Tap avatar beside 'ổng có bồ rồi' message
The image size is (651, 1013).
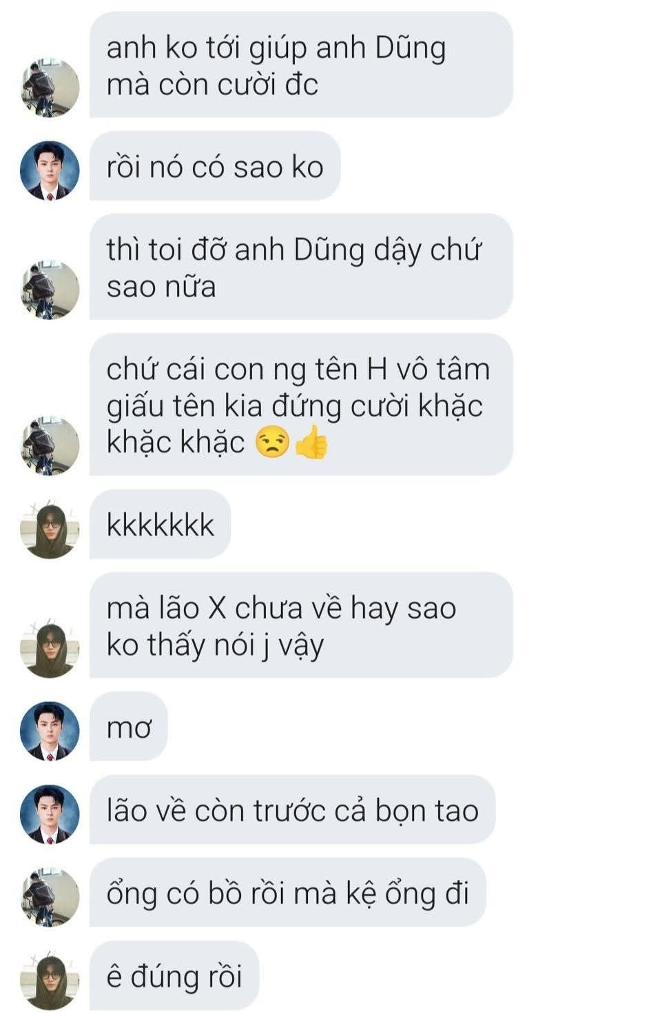[50, 896]
